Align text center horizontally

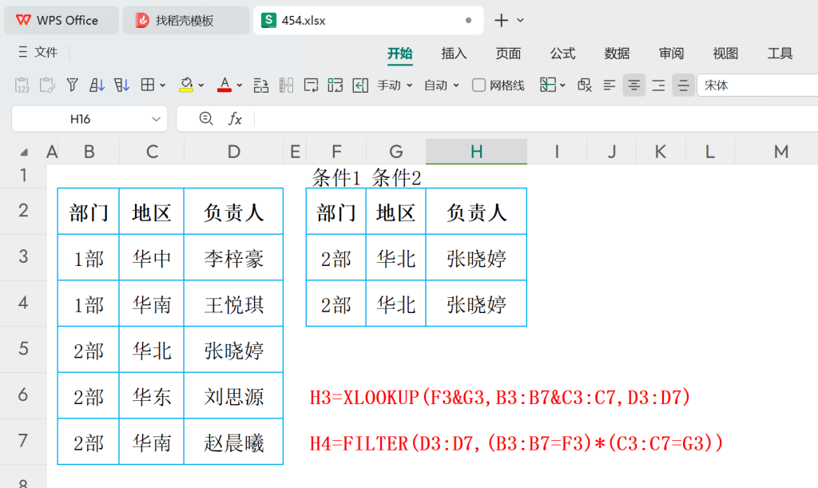pos(633,85)
